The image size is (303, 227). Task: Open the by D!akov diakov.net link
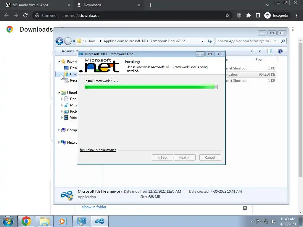pos(98,150)
